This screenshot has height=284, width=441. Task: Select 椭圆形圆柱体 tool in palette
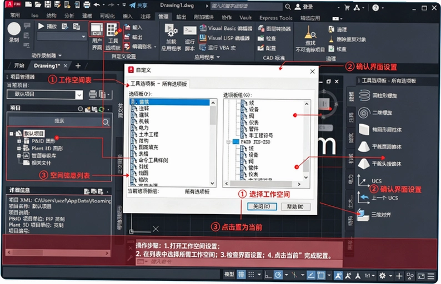[x=380, y=129]
